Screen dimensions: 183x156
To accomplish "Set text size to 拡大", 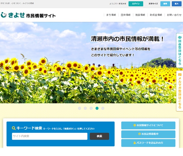I will (x=176, y=4).
